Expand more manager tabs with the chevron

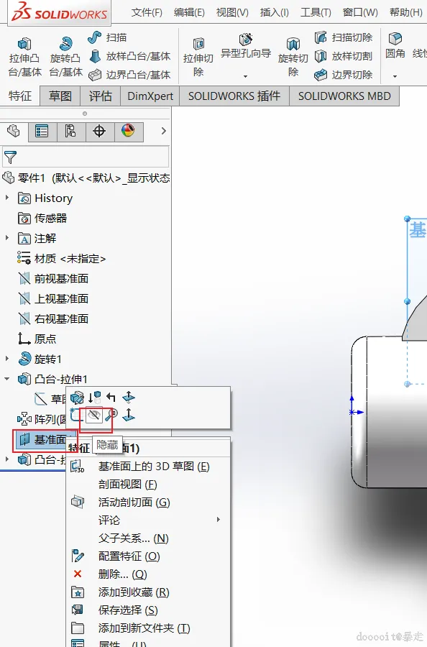click(x=164, y=131)
